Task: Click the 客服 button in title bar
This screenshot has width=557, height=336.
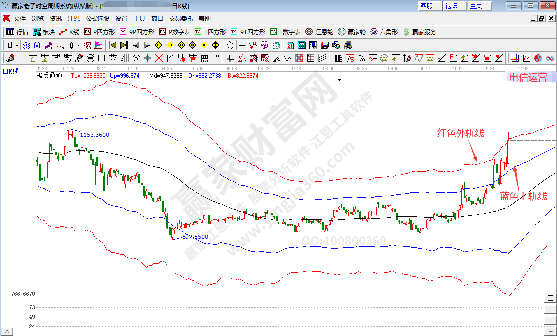Action: (x=427, y=6)
